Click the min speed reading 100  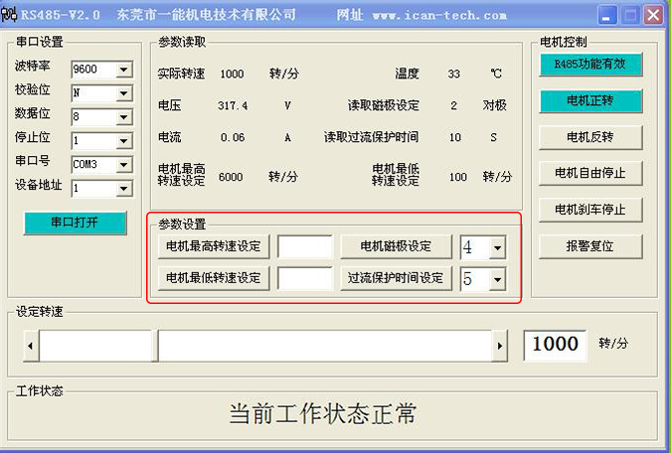458,177
